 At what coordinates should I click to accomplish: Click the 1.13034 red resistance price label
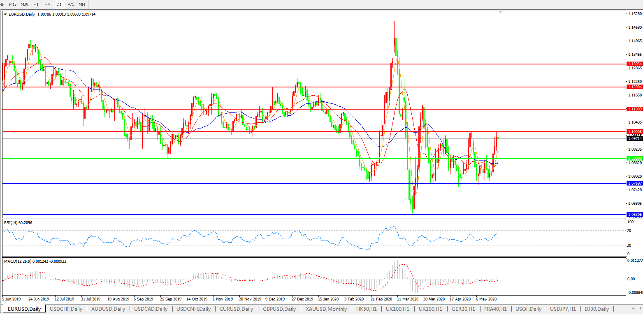[634, 64]
